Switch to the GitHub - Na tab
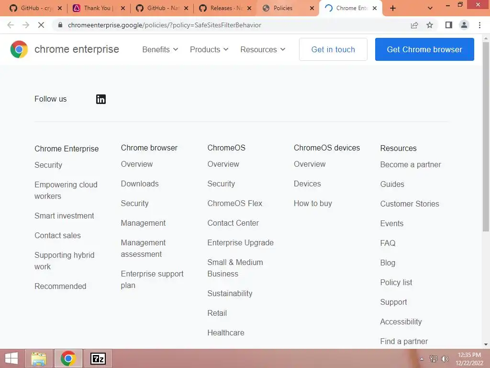The image size is (490, 368). 163,8
